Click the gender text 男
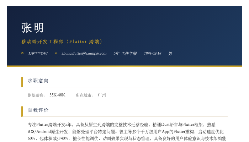This screenshot has height=142, width=249. pyautogui.click(x=170, y=53)
